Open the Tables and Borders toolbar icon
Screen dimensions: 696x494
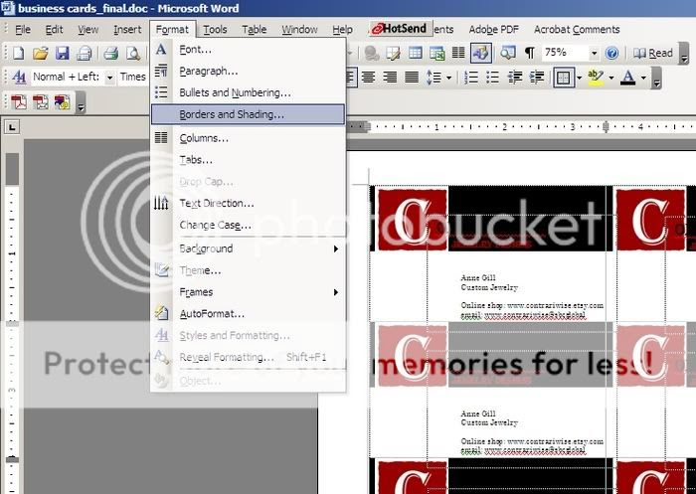point(394,54)
